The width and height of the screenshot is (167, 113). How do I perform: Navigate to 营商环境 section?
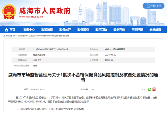click(x=137, y=30)
